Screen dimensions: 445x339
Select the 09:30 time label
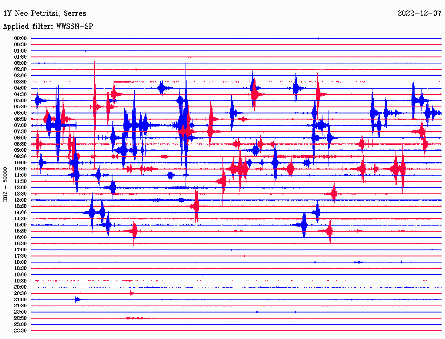click(x=20, y=156)
